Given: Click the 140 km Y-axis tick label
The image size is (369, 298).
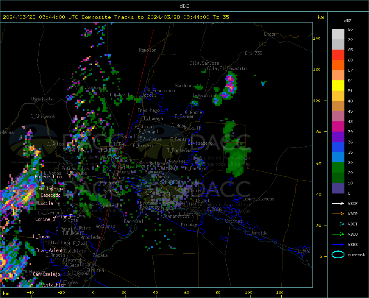Looking at the screenshot, I should pos(317,38).
